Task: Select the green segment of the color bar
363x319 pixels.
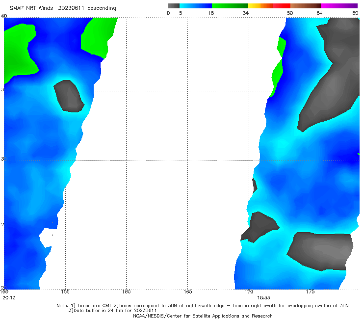Action: (230, 6)
